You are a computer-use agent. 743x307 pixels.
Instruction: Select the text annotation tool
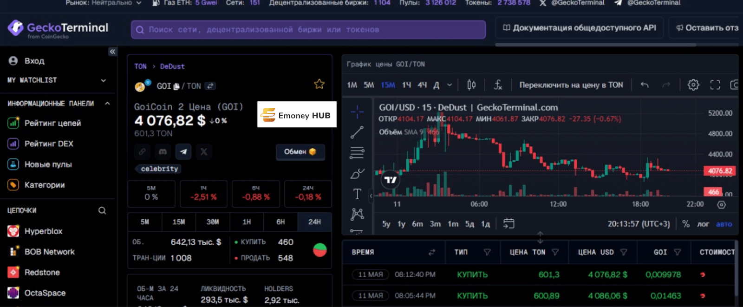click(x=357, y=194)
